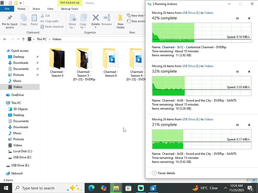
Task: Click the taskbar clock and date
Action: [x=236, y=188]
